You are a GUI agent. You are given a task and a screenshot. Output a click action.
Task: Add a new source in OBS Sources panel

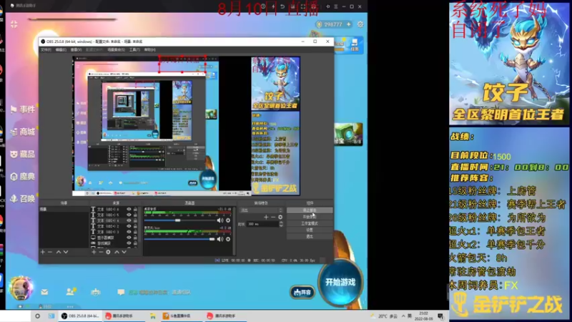click(x=94, y=252)
